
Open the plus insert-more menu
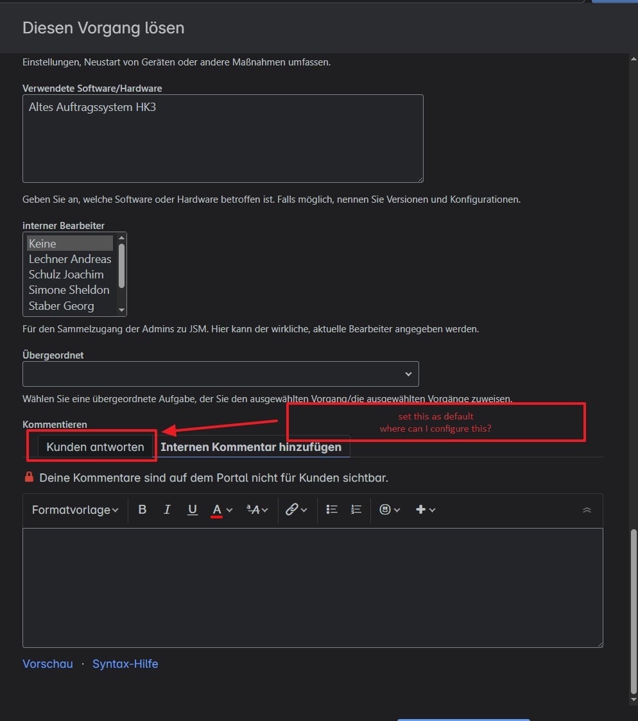click(426, 509)
